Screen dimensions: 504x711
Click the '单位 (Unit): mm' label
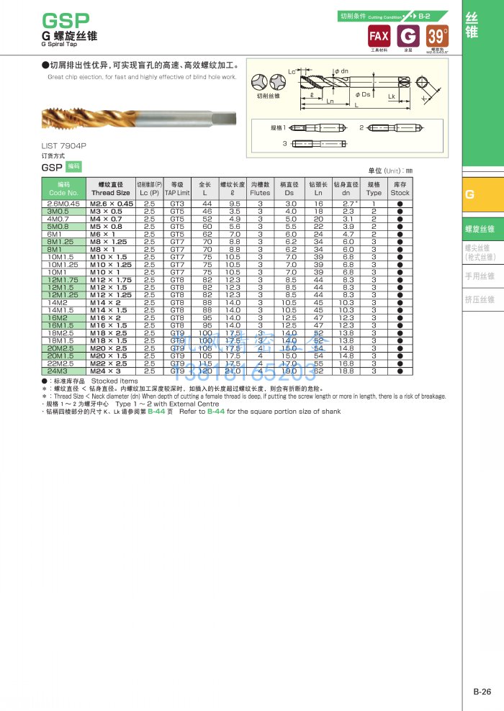pyautogui.click(x=390, y=171)
